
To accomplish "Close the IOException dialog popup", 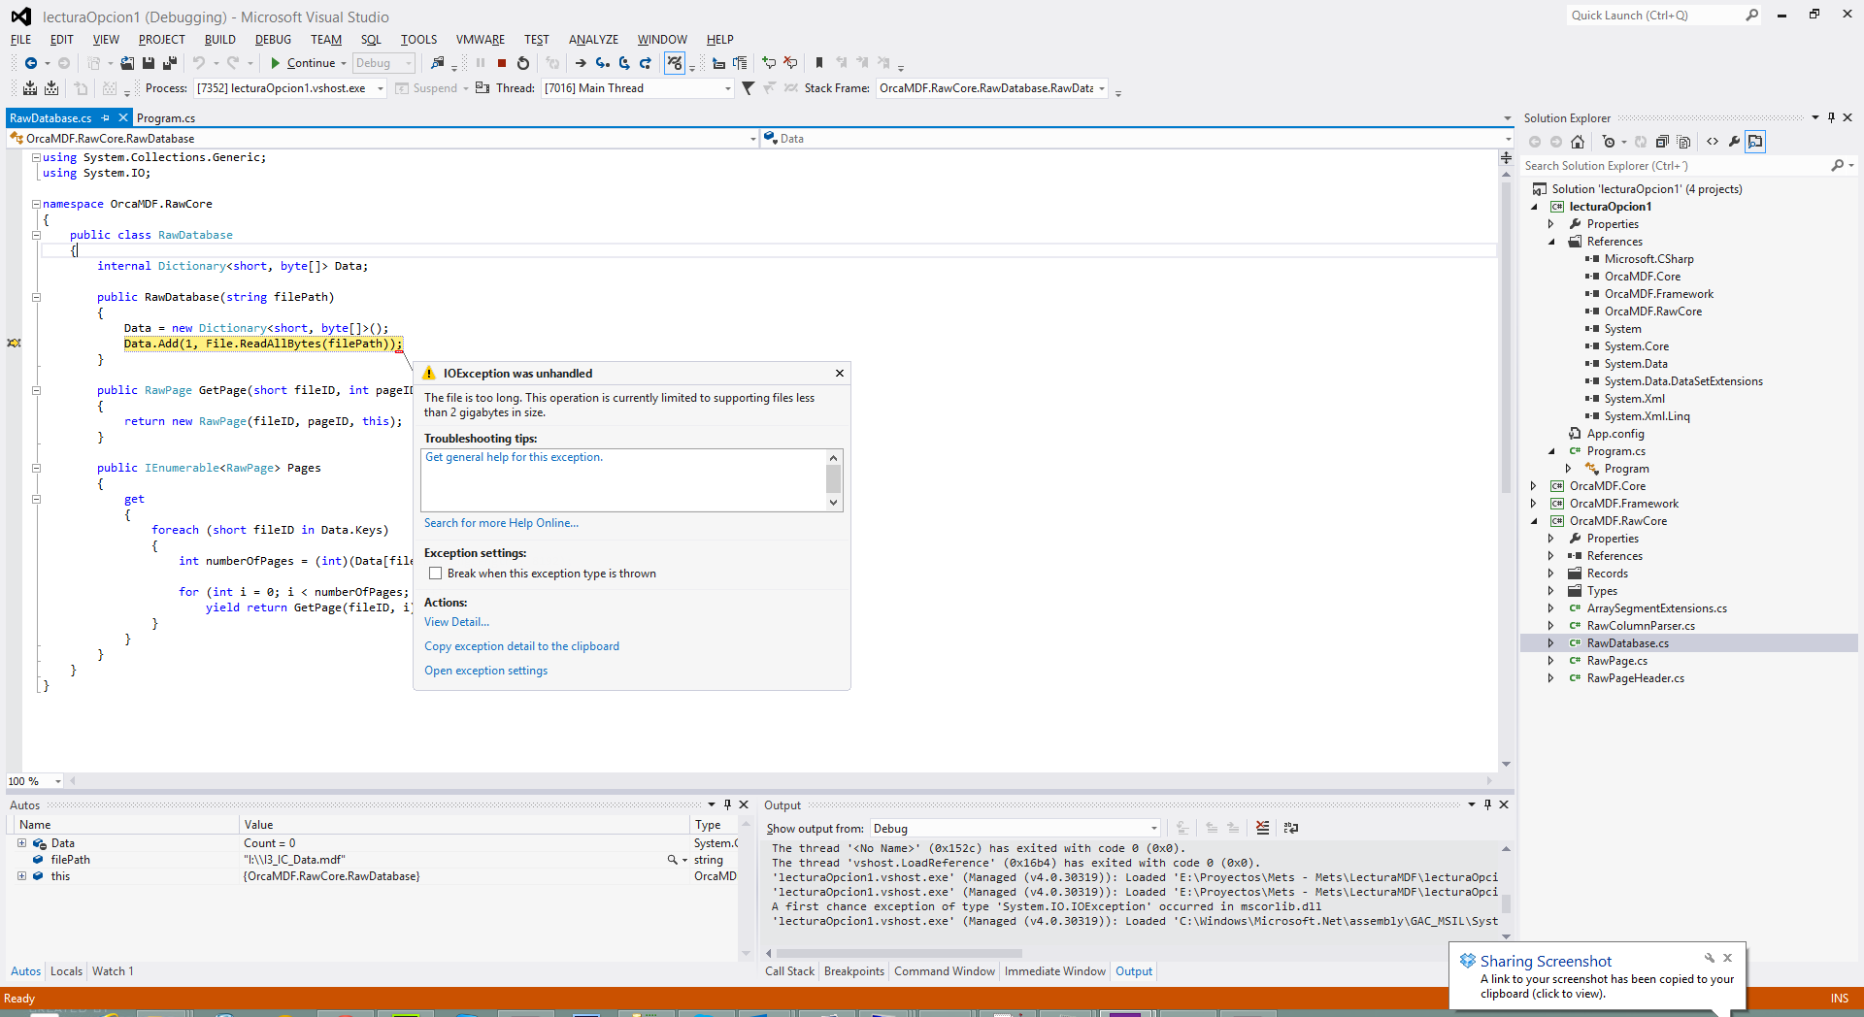I will click(840, 374).
